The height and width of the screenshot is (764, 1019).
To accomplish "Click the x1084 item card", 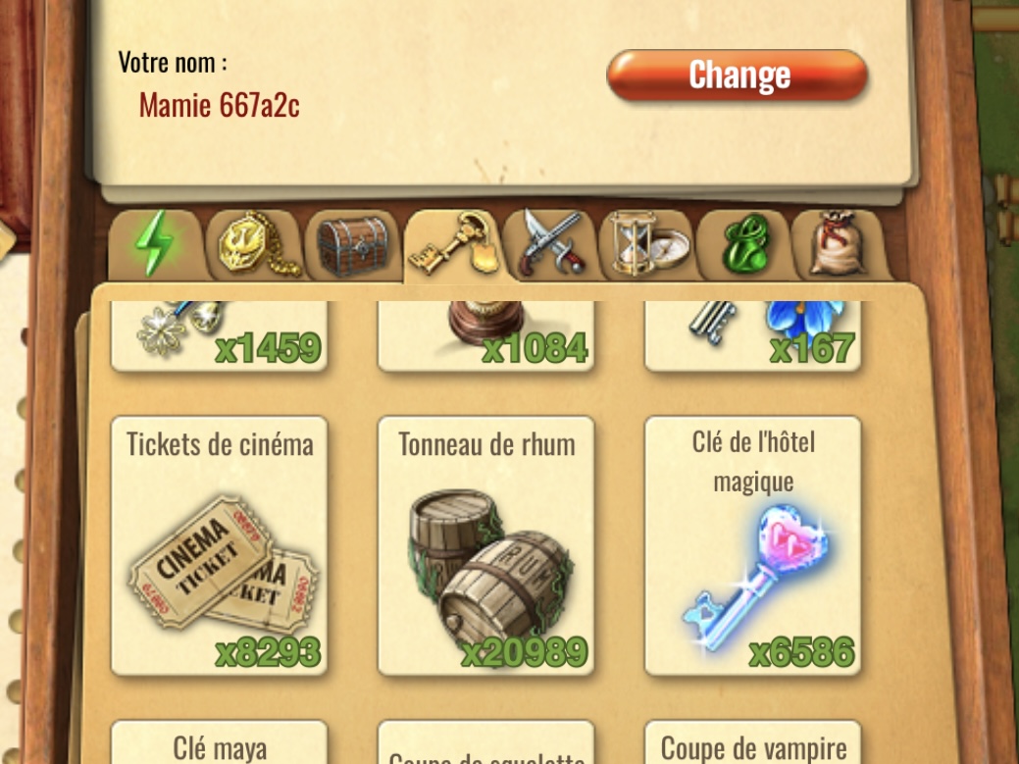I will pos(486,335).
